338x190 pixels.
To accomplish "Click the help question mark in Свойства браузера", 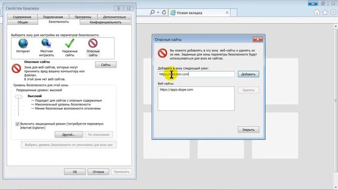I will 118,8.
